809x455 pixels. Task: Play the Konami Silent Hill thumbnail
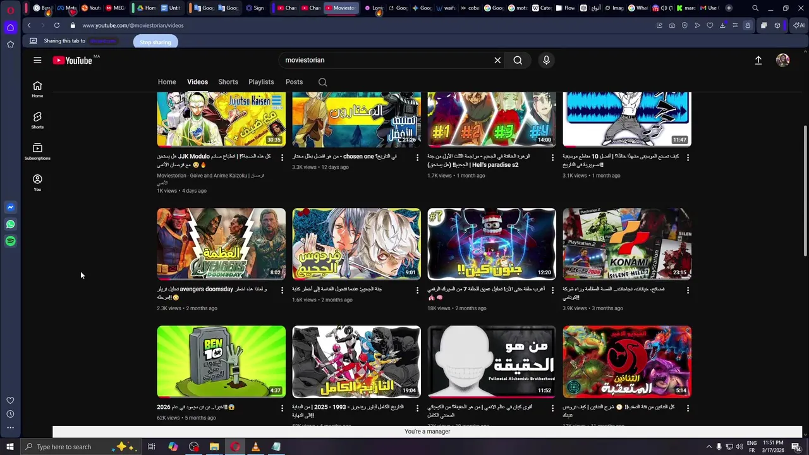tap(627, 244)
